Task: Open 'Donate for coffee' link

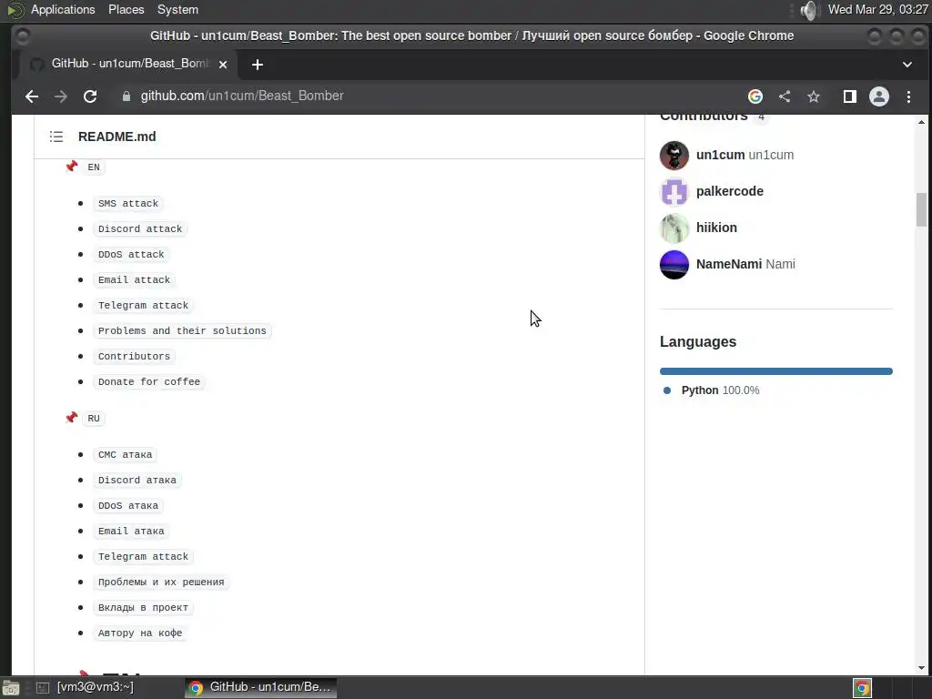Action: [x=149, y=382]
